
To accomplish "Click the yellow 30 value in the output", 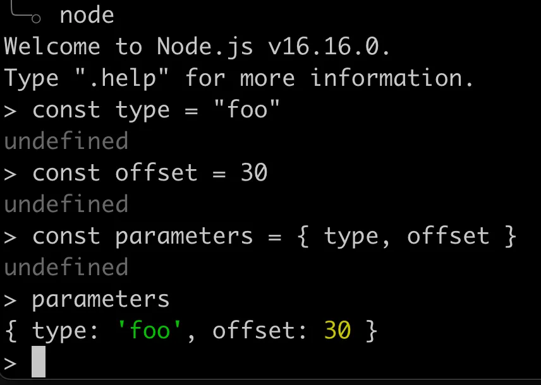I will (337, 331).
